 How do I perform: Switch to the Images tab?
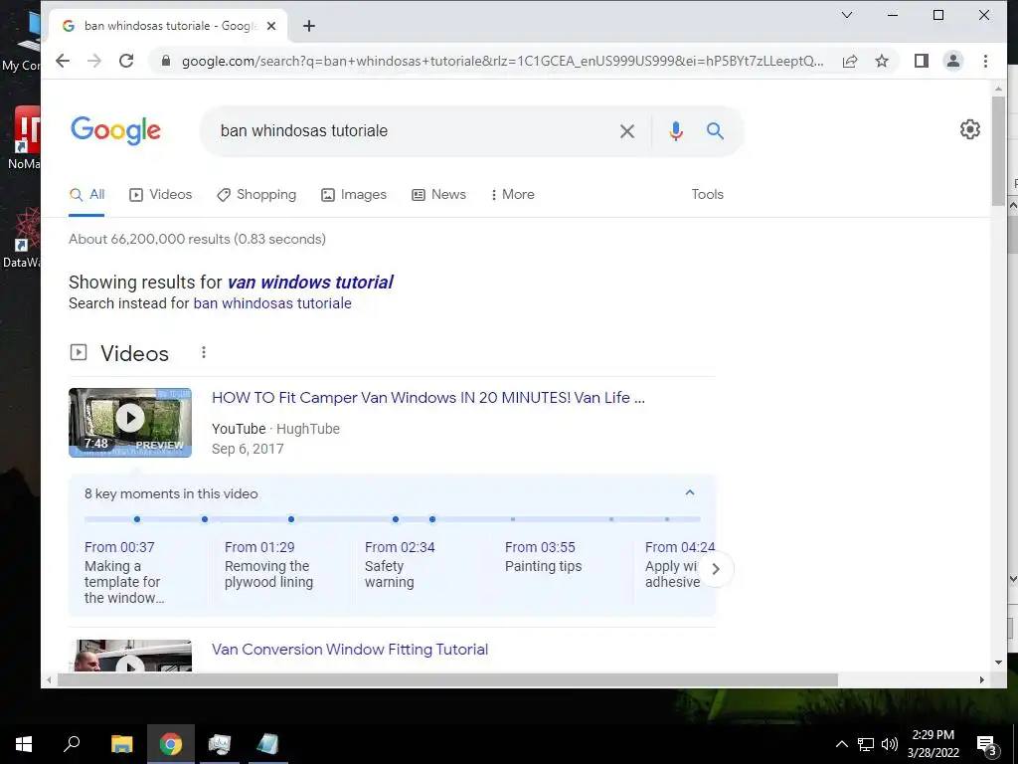[354, 194]
